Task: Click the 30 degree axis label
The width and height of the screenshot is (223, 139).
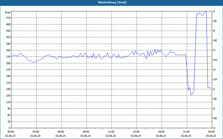Action: [x=9, y=121]
